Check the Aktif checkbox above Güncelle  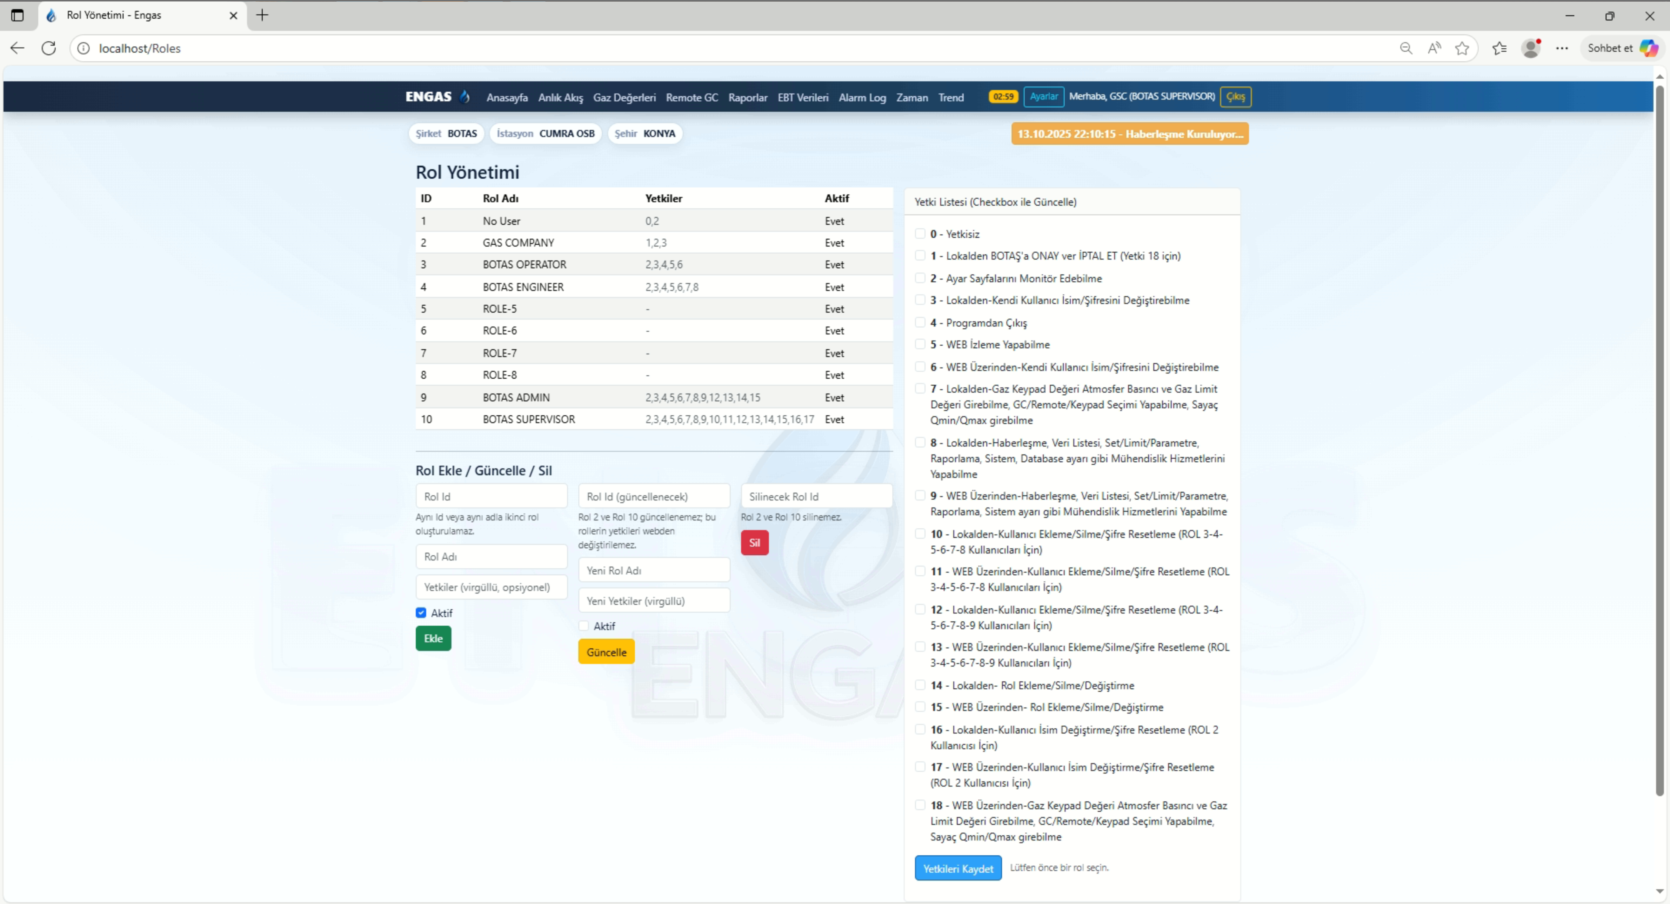pyautogui.click(x=584, y=626)
